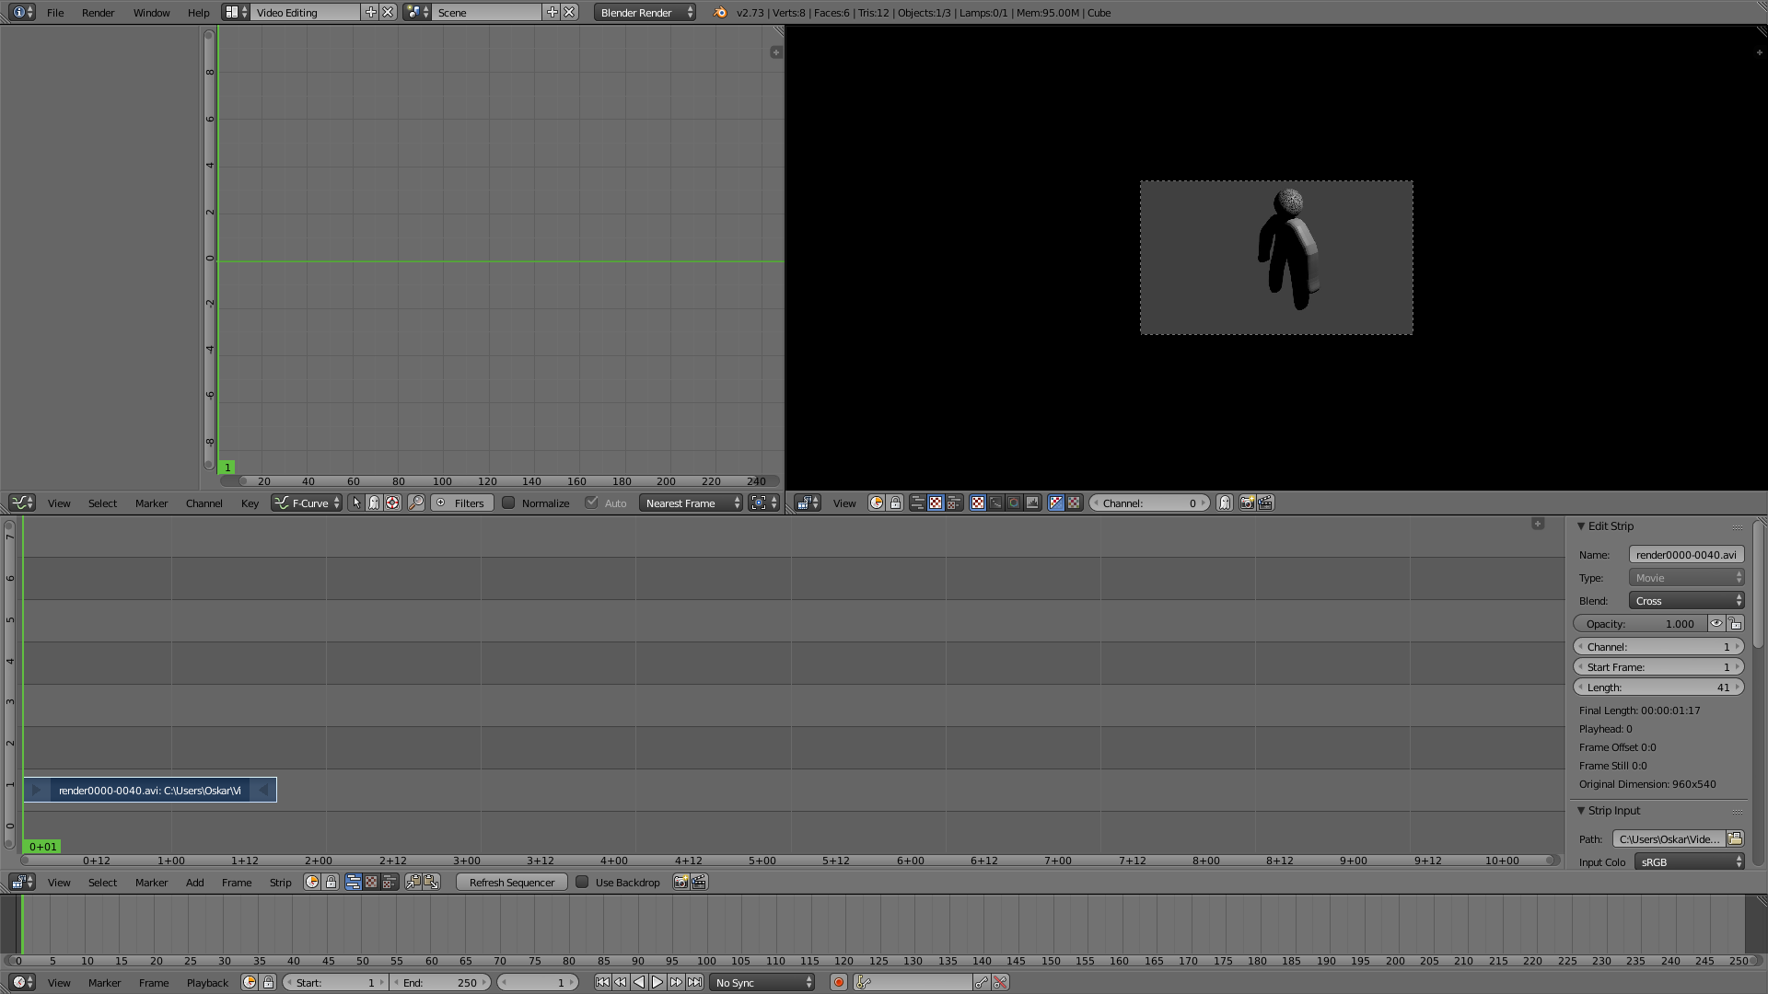Image resolution: width=1768 pixels, height=994 pixels.
Task: Enable the Use Backdrop checkbox
Action: click(x=582, y=882)
